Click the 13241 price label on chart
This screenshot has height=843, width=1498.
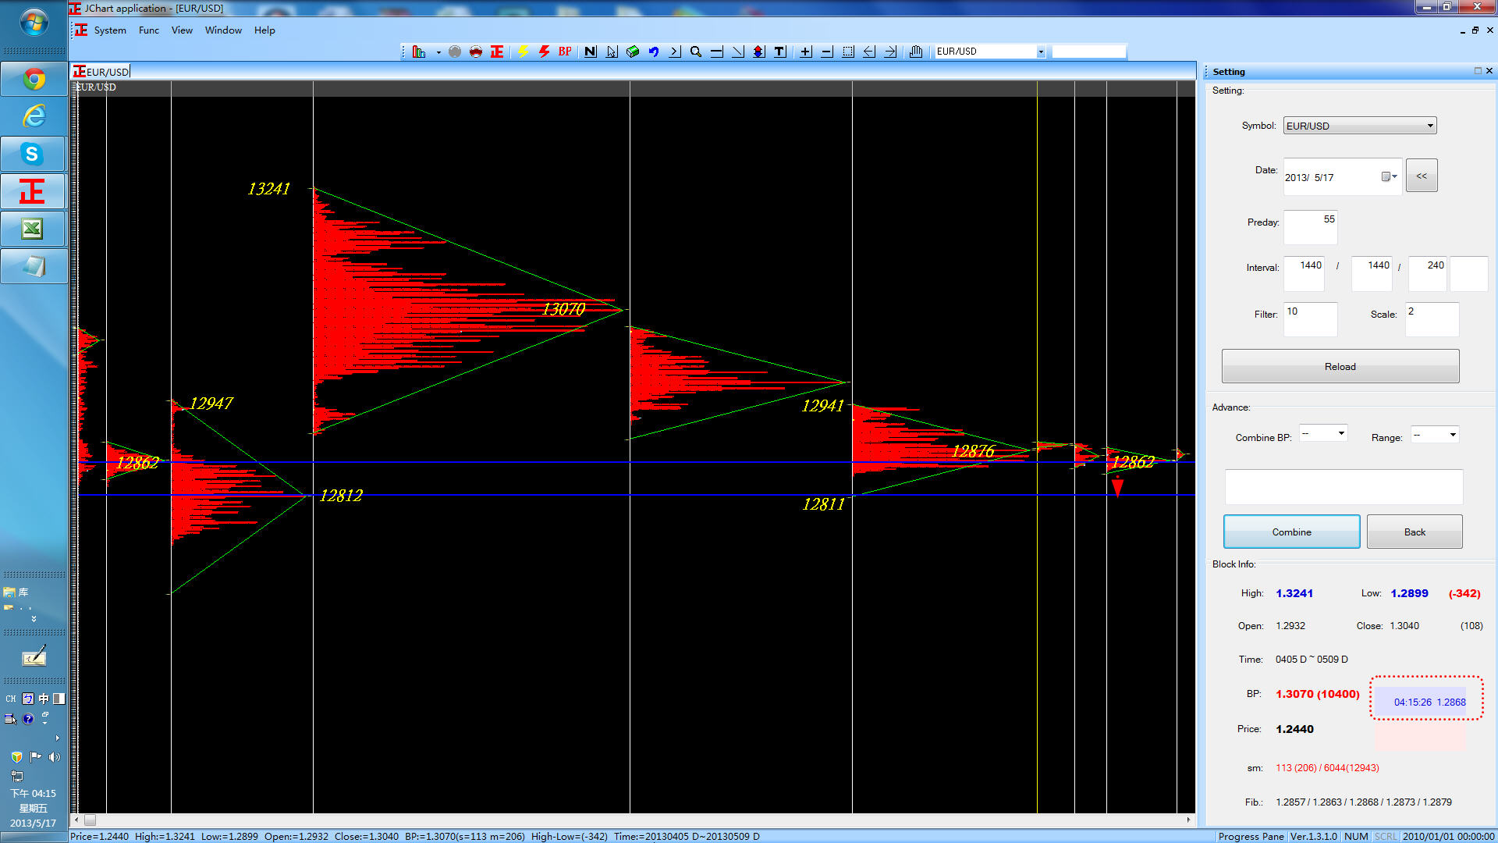[268, 189]
